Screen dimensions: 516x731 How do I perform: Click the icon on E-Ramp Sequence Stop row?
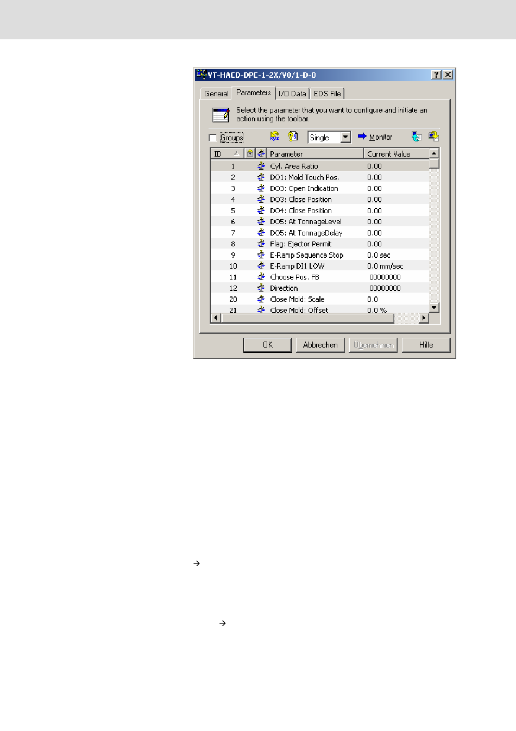tap(261, 255)
